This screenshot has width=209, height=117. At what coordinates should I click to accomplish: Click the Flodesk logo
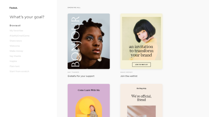point(13,8)
